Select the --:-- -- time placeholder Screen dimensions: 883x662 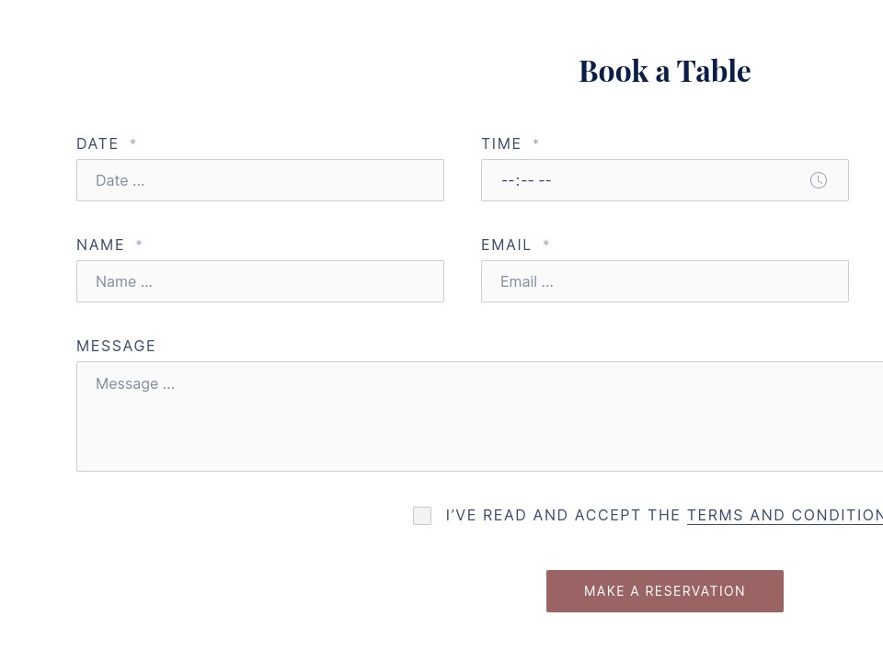(526, 180)
